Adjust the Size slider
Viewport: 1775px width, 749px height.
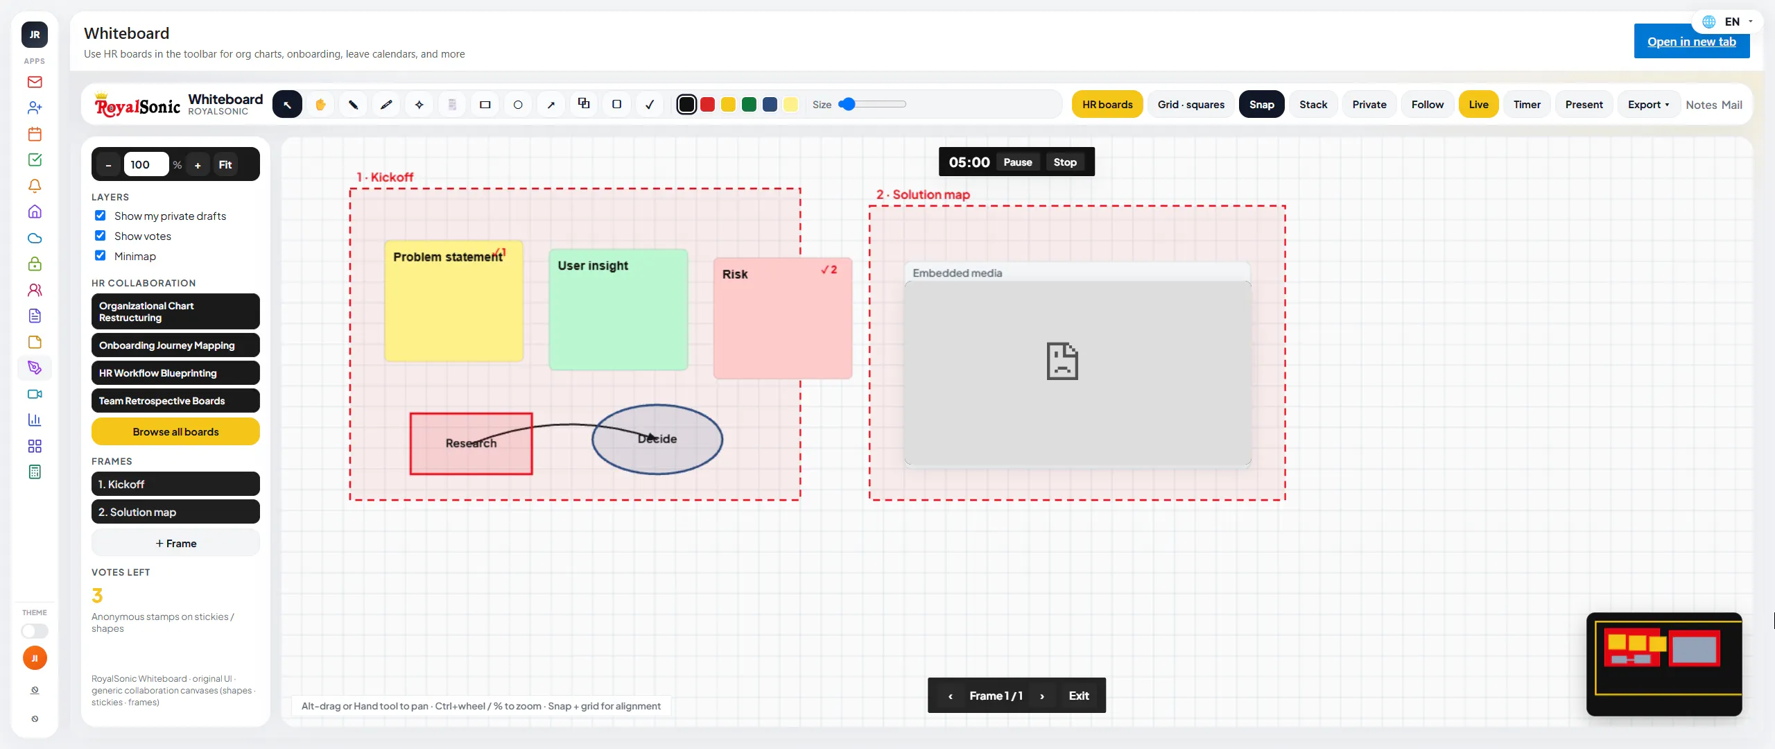pyautogui.click(x=872, y=104)
